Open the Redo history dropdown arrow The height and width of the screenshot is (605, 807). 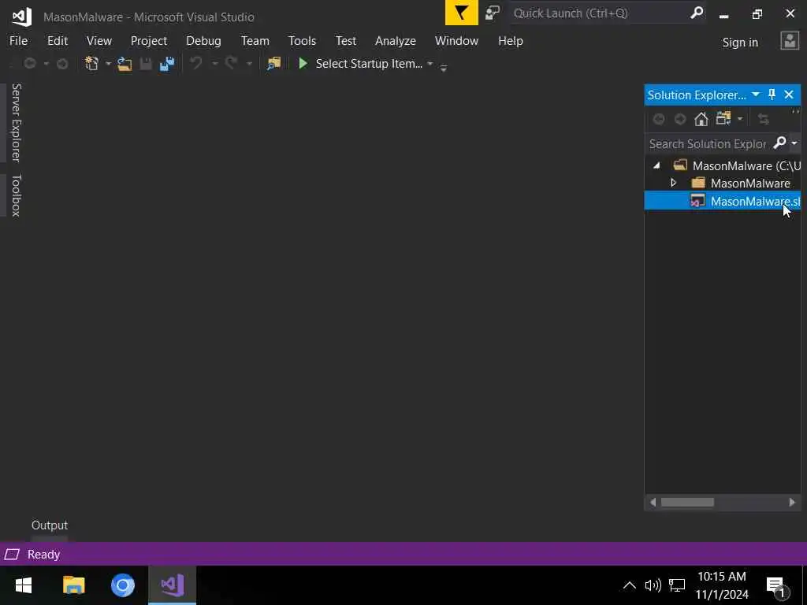pyautogui.click(x=249, y=64)
